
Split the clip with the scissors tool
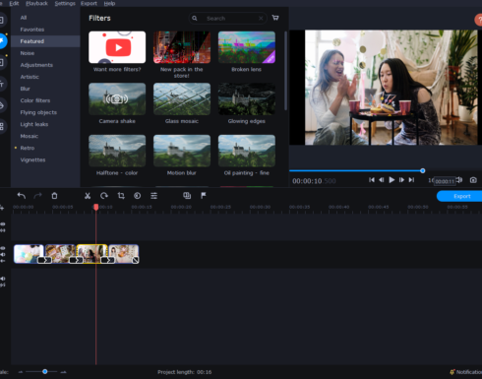click(88, 196)
